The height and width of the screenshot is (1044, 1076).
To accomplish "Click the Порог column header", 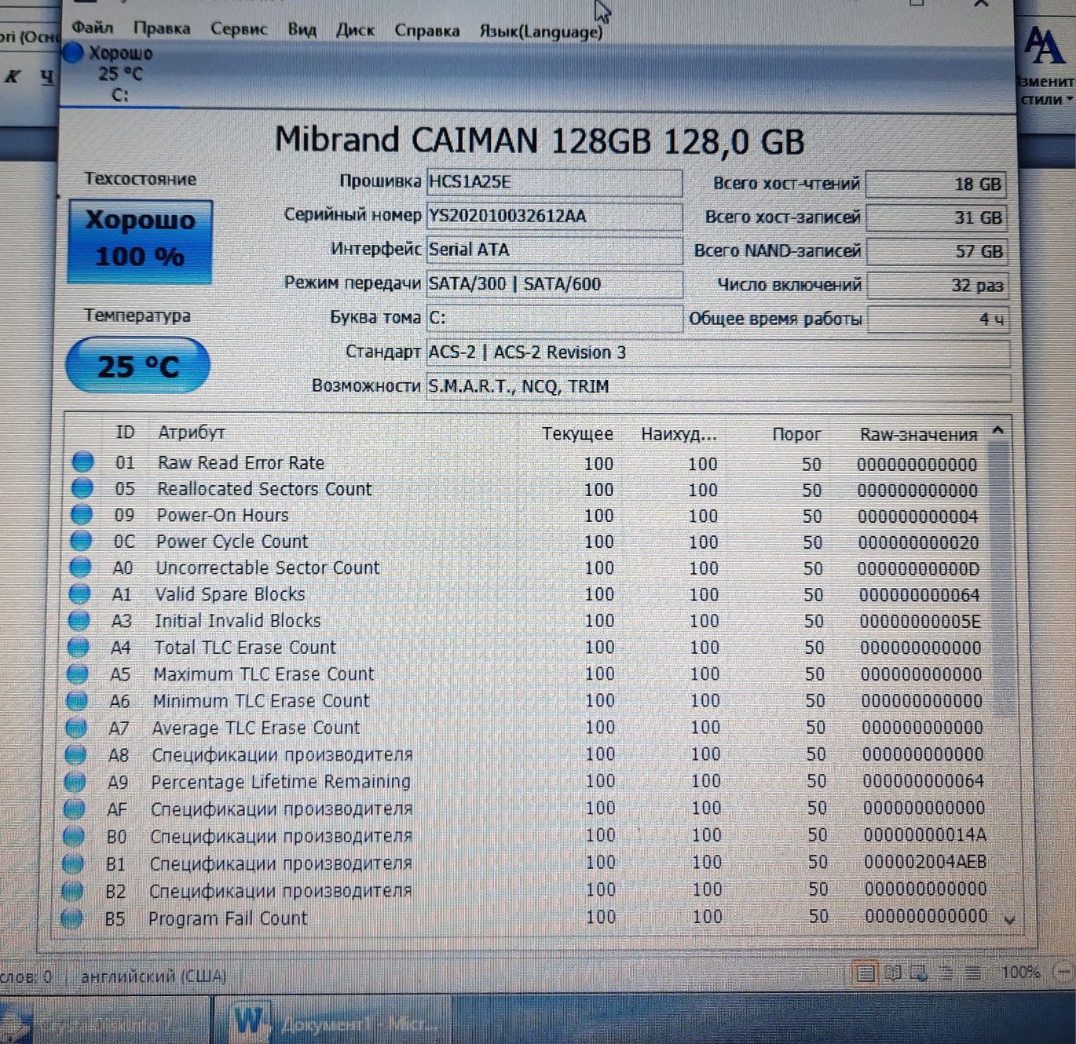I will tap(796, 434).
